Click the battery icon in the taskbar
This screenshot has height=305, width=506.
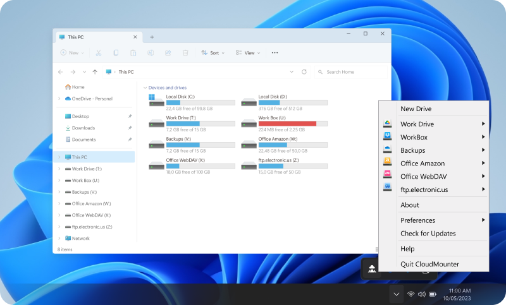(433, 294)
